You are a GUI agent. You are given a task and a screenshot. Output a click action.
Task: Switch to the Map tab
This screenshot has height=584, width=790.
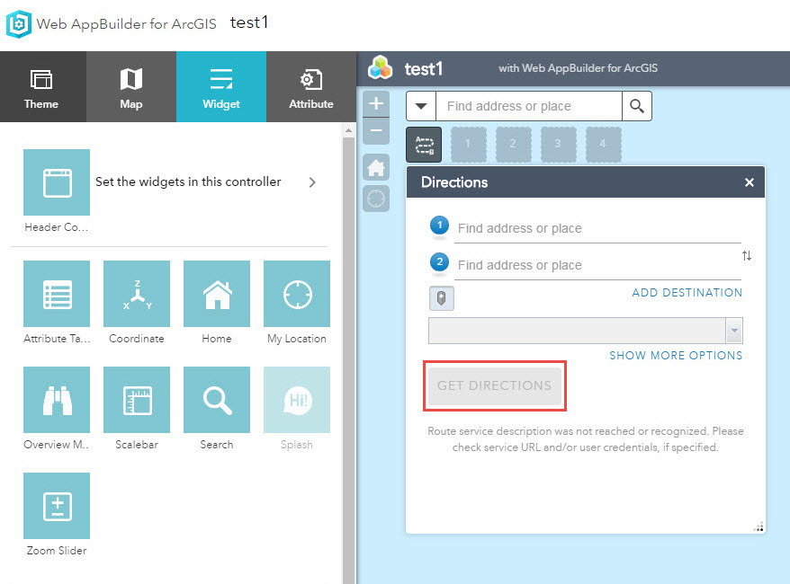pyautogui.click(x=131, y=86)
